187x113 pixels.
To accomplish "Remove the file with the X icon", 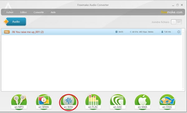I will (x=179, y=32).
